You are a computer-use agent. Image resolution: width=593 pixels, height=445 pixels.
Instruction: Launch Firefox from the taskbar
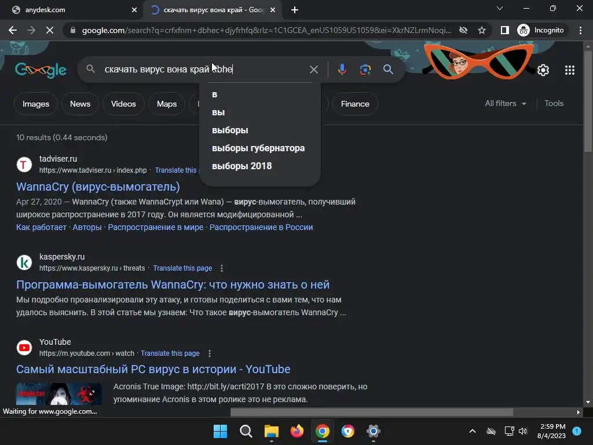pos(297,431)
